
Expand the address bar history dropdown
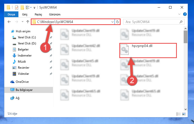pos(112,22)
